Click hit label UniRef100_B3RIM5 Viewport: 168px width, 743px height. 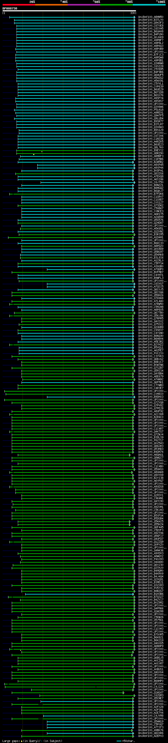[x=151, y=235]
